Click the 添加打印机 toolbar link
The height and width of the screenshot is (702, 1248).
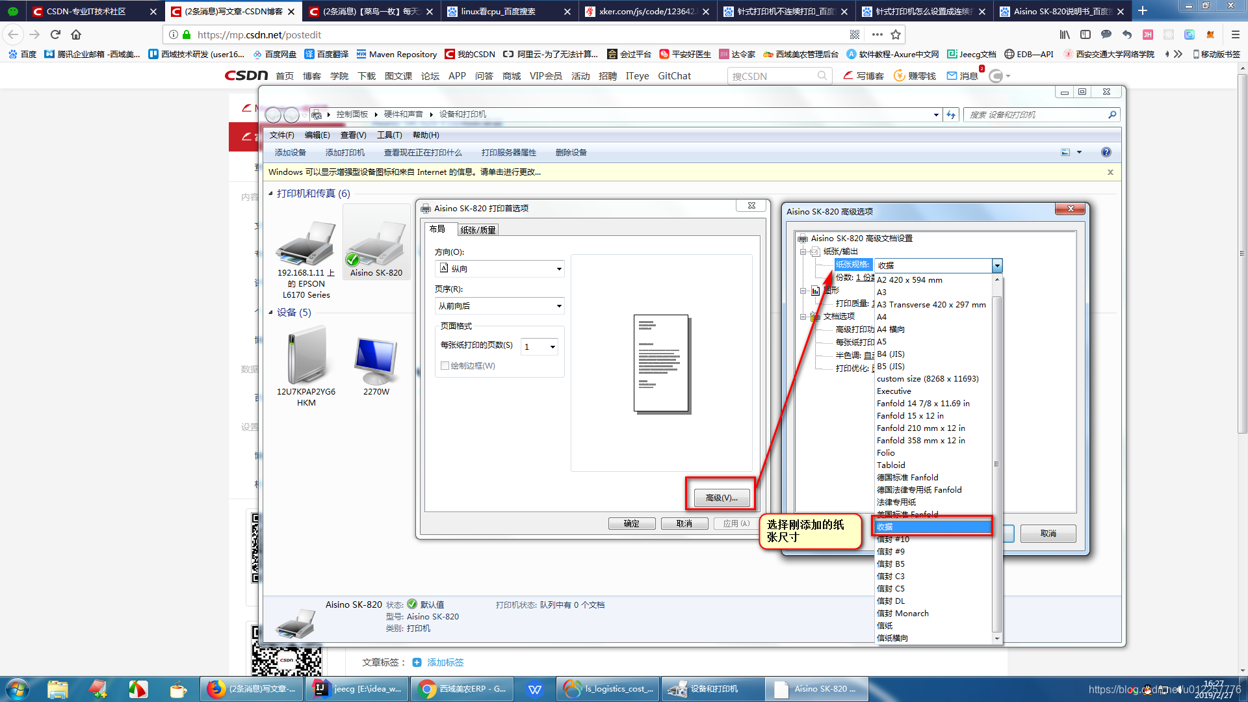(x=344, y=153)
